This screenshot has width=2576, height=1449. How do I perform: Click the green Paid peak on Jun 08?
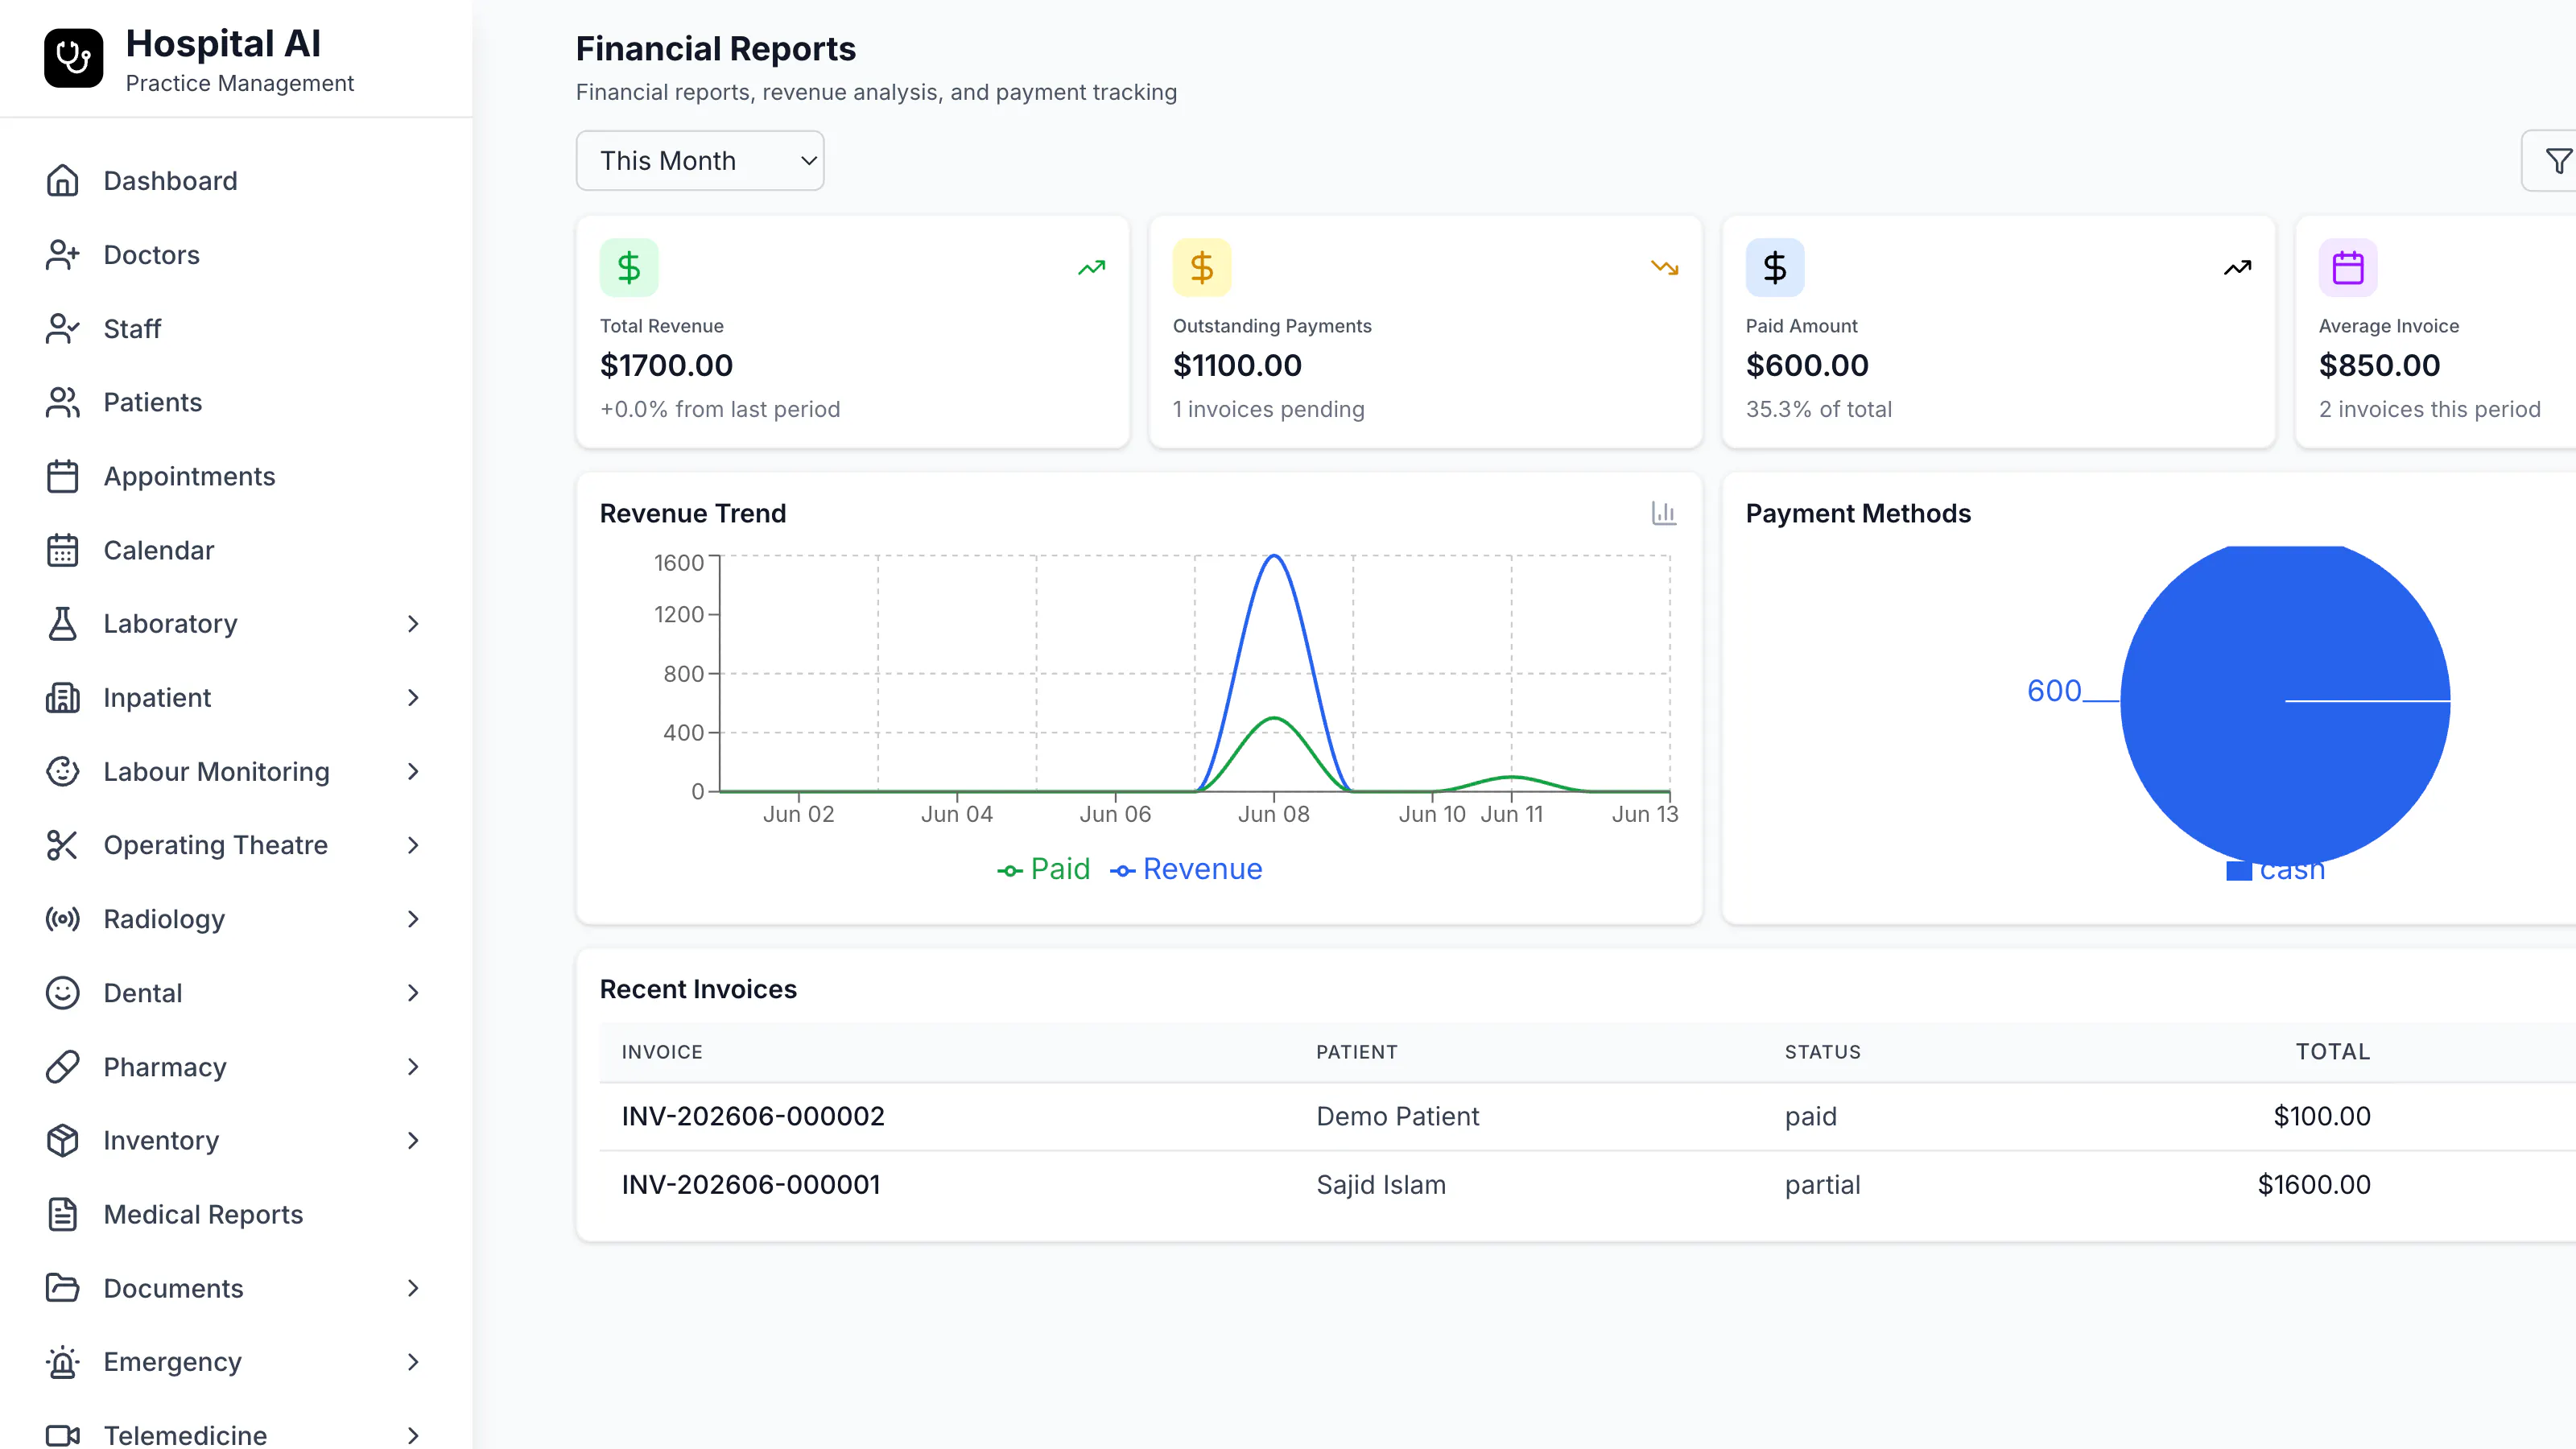[x=1274, y=719]
